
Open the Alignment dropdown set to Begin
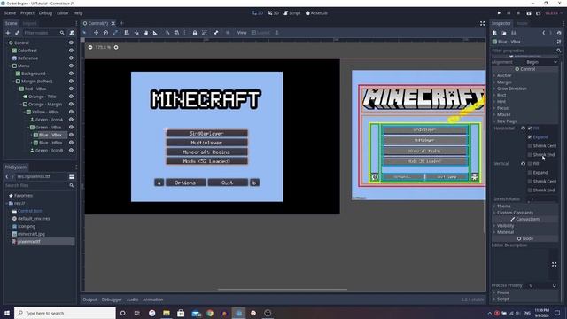[541, 62]
